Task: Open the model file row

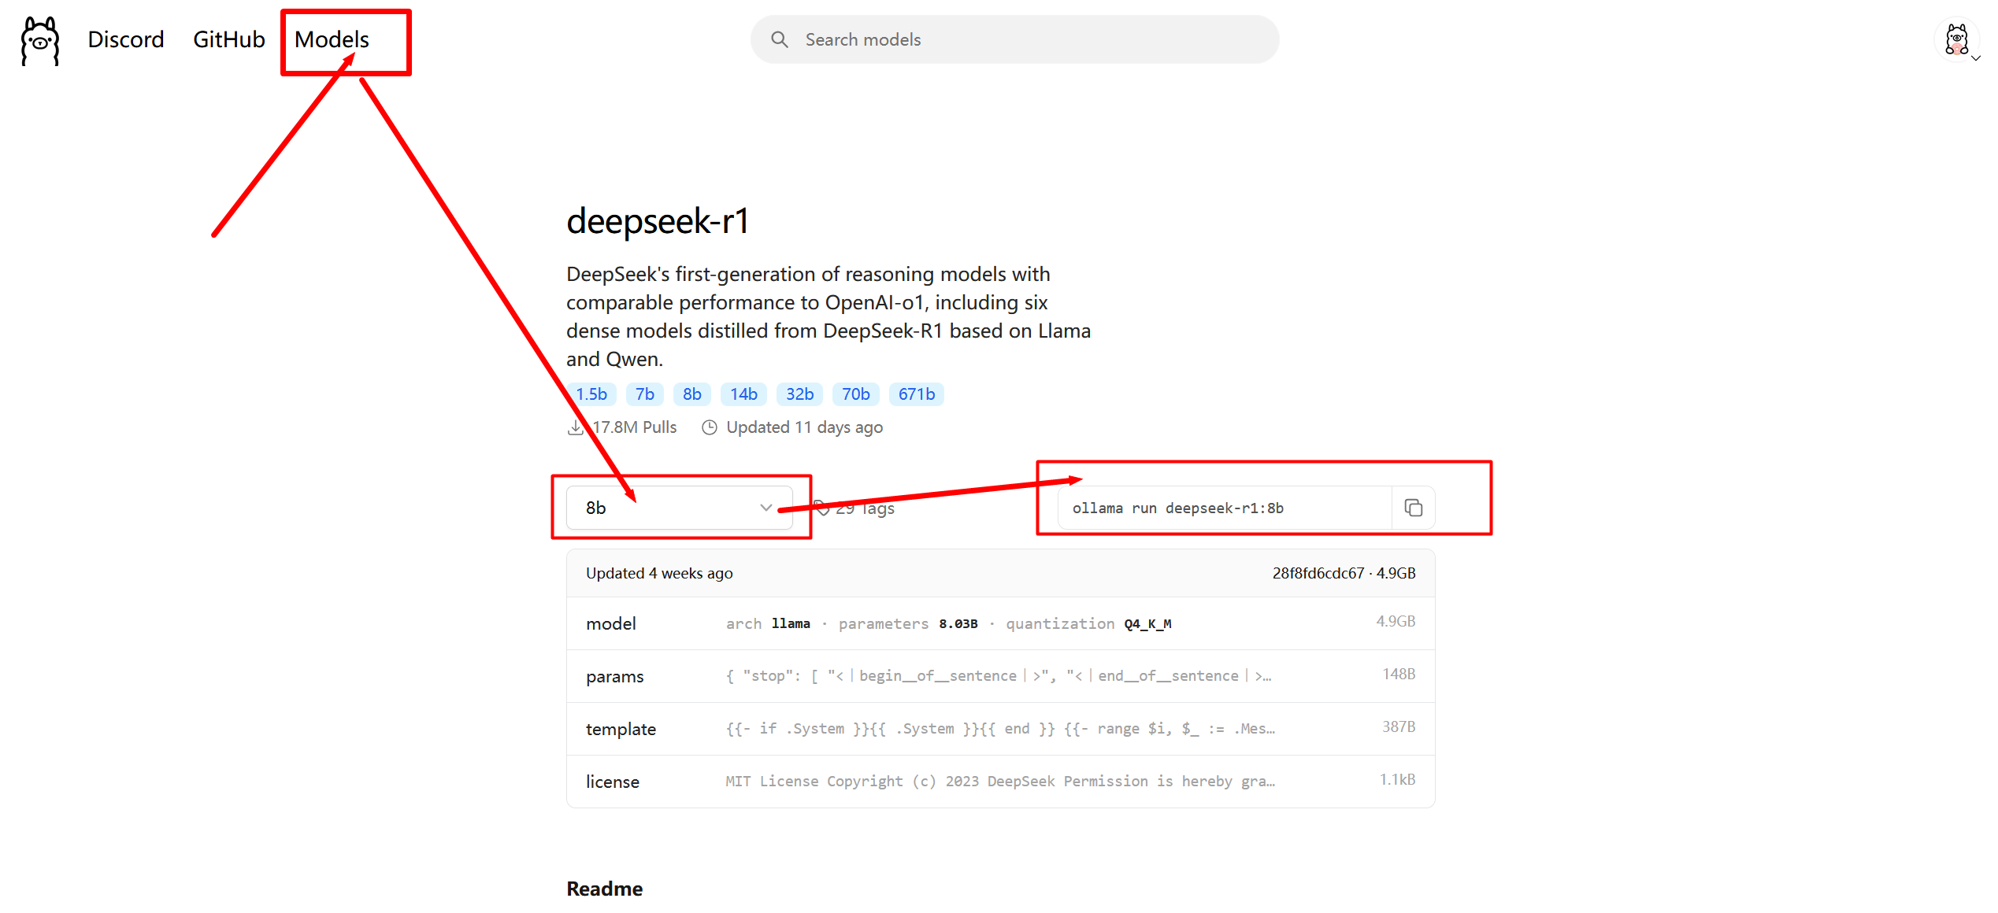Action: 1000,623
